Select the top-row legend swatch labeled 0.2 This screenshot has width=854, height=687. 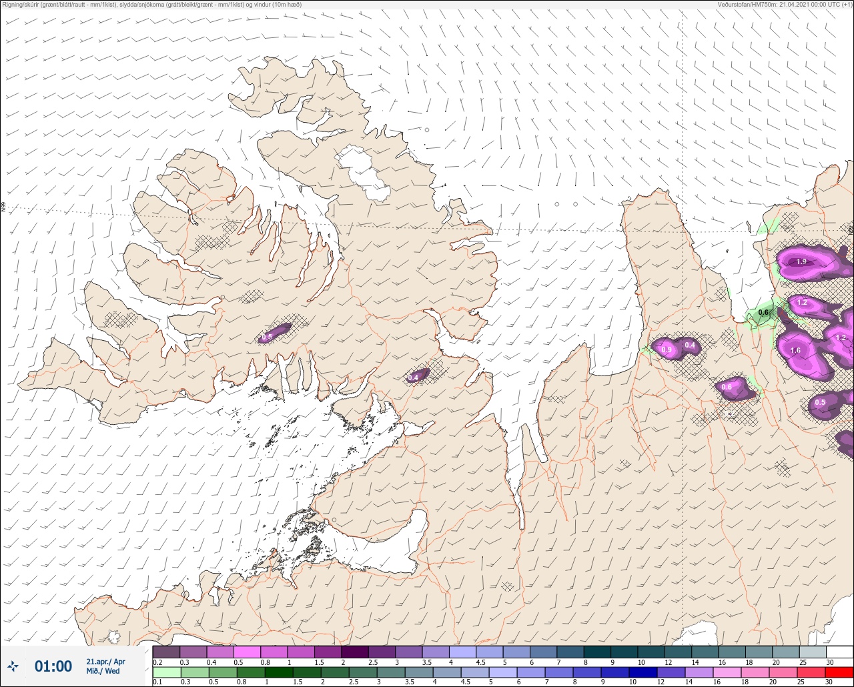coord(166,652)
